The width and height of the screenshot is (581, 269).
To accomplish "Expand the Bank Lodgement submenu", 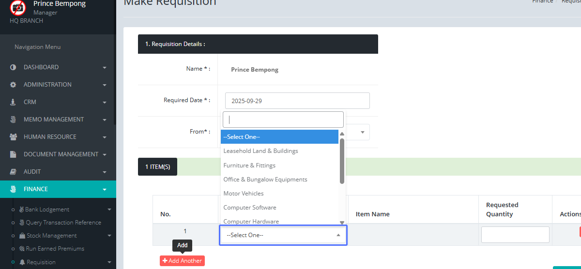I will (109, 209).
